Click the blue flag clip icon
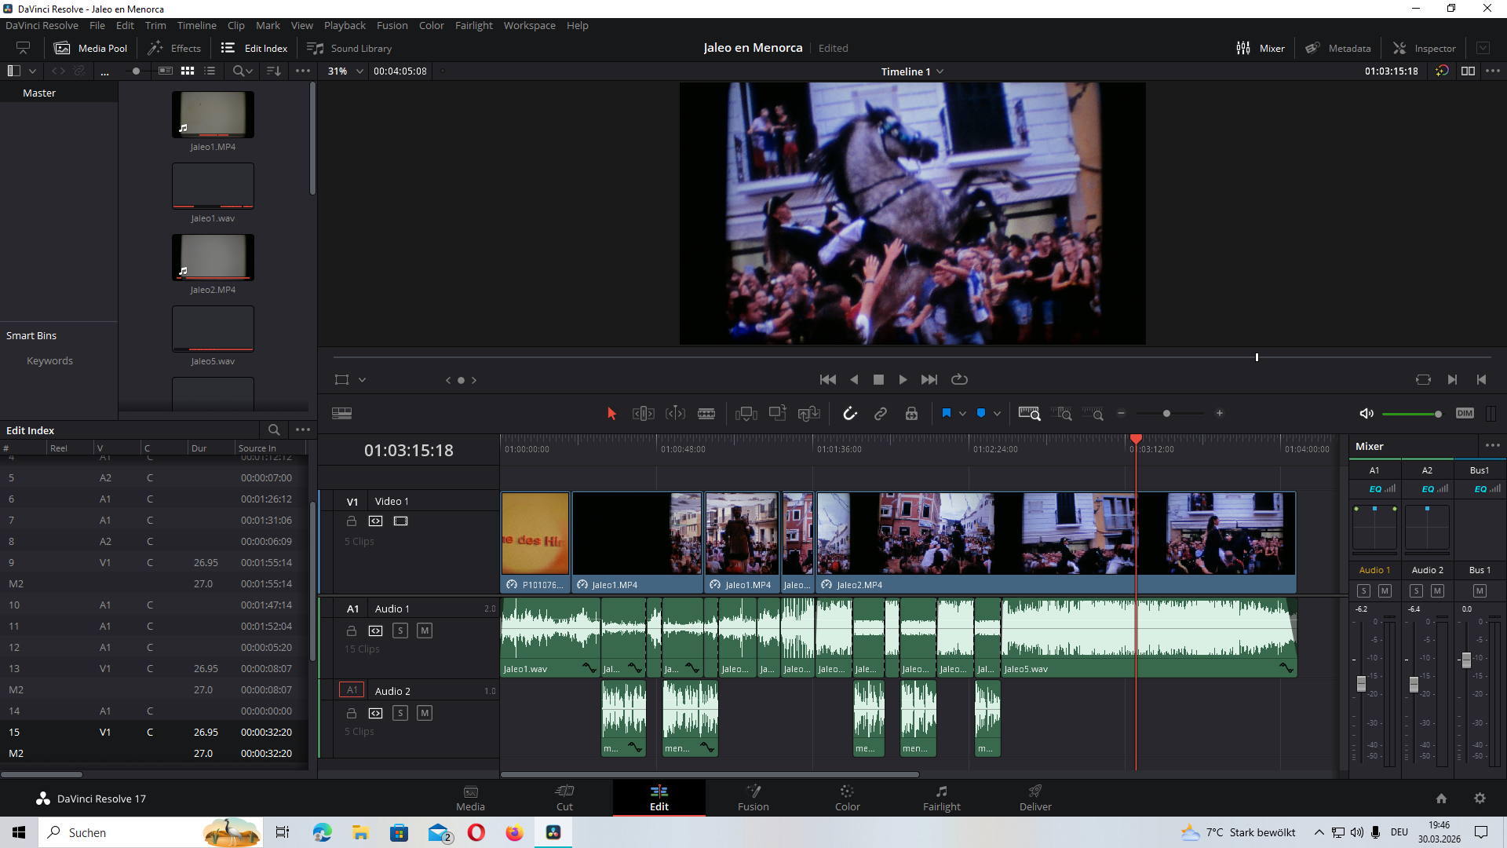 point(947,414)
